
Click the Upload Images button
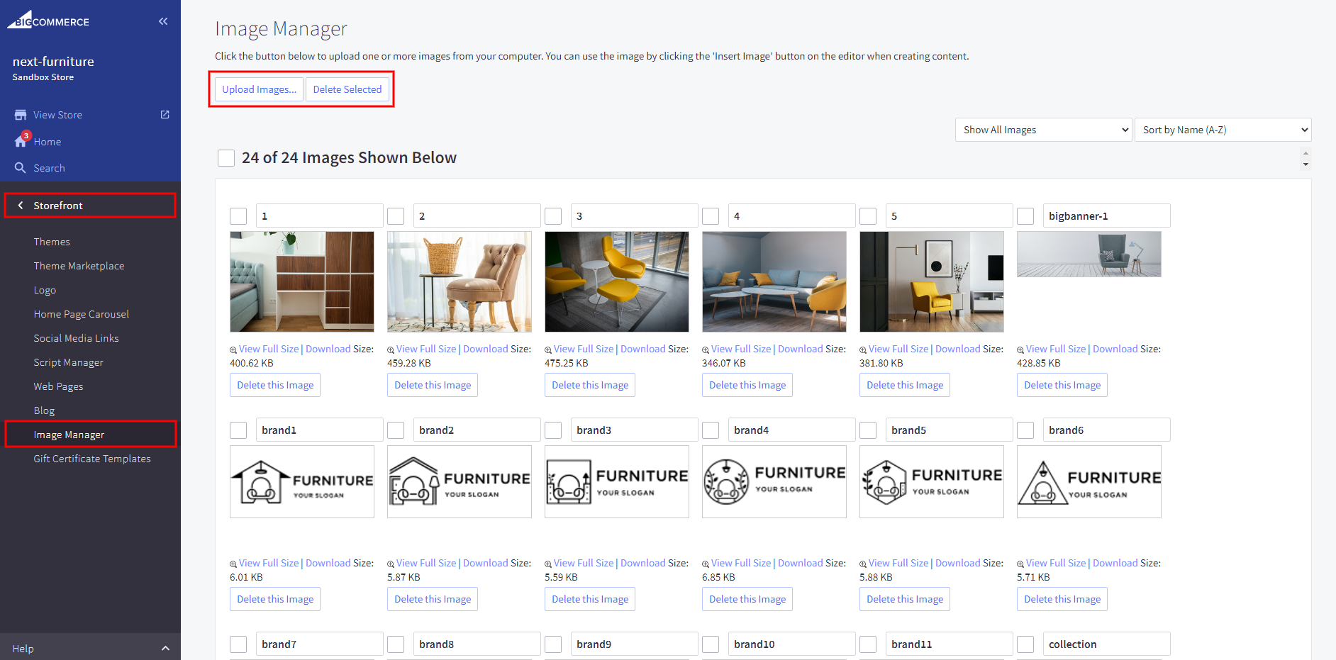(259, 89)
